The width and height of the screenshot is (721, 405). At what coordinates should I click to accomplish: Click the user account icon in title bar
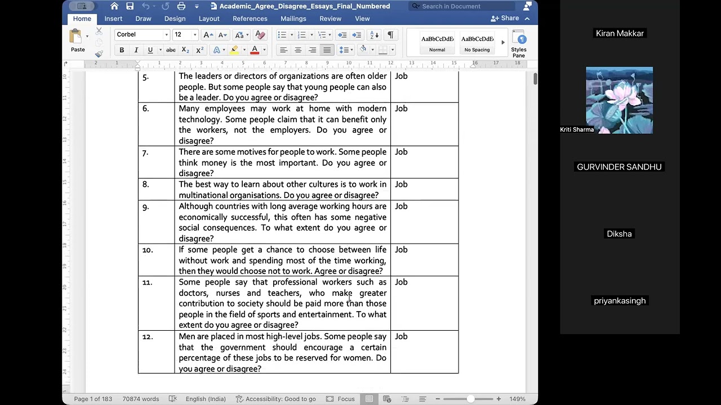[x=527, y=6]
